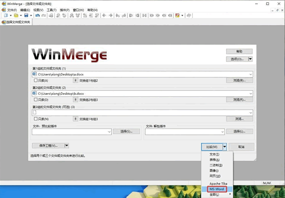285x198 pixels.
Task: Toggle the arrow beside 比较(M) button
Action: 225,147
